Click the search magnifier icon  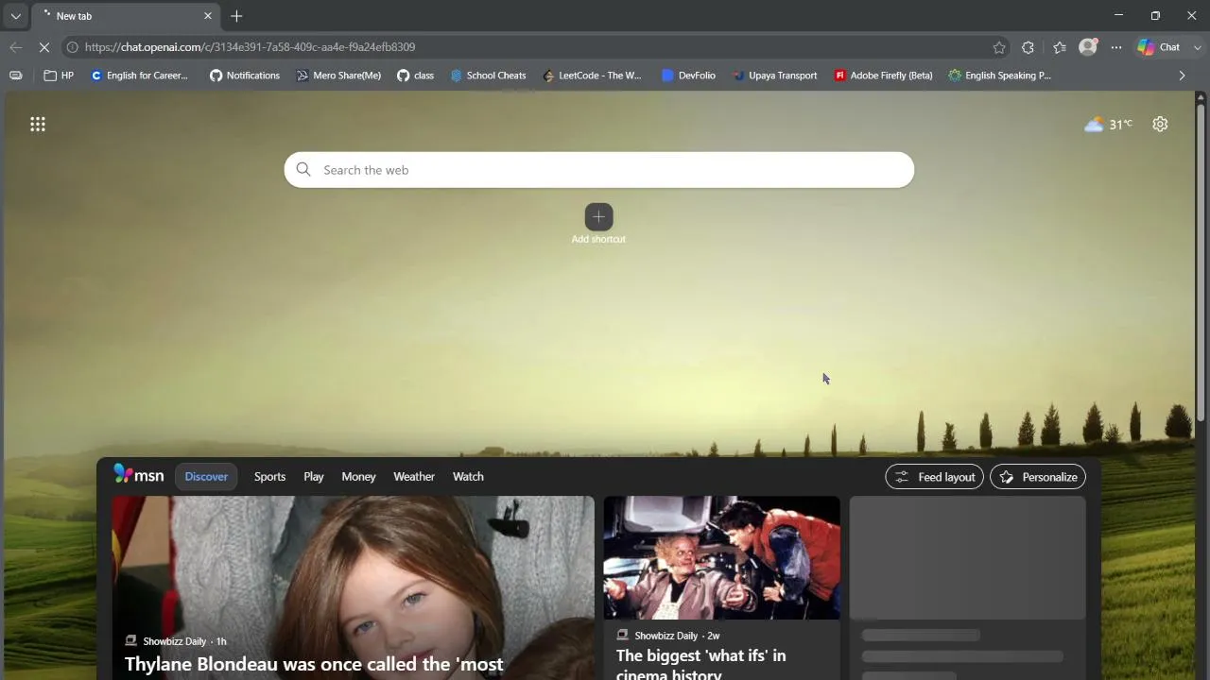click(303, 170)
